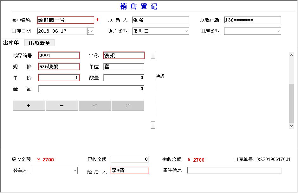Click the scroll down arrow of list

click(291, 126)
